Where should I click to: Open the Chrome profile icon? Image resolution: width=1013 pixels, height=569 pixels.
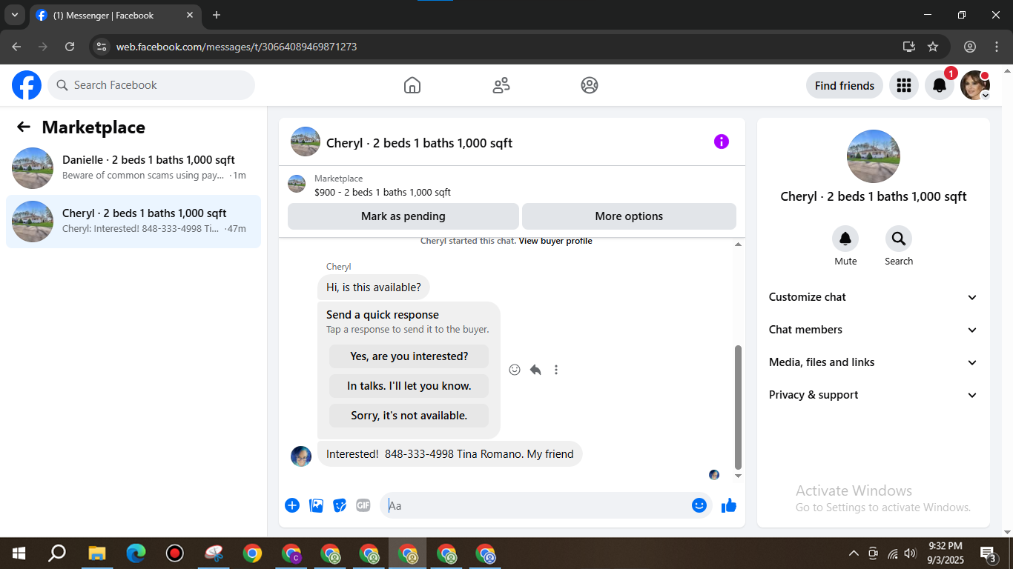tap(970, 47)
